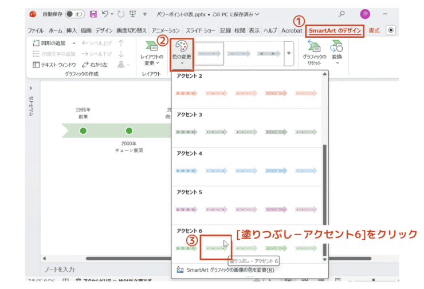
Task: Toggle the テキスト ウィンドウ text pane
Action: tap(54, 65)
